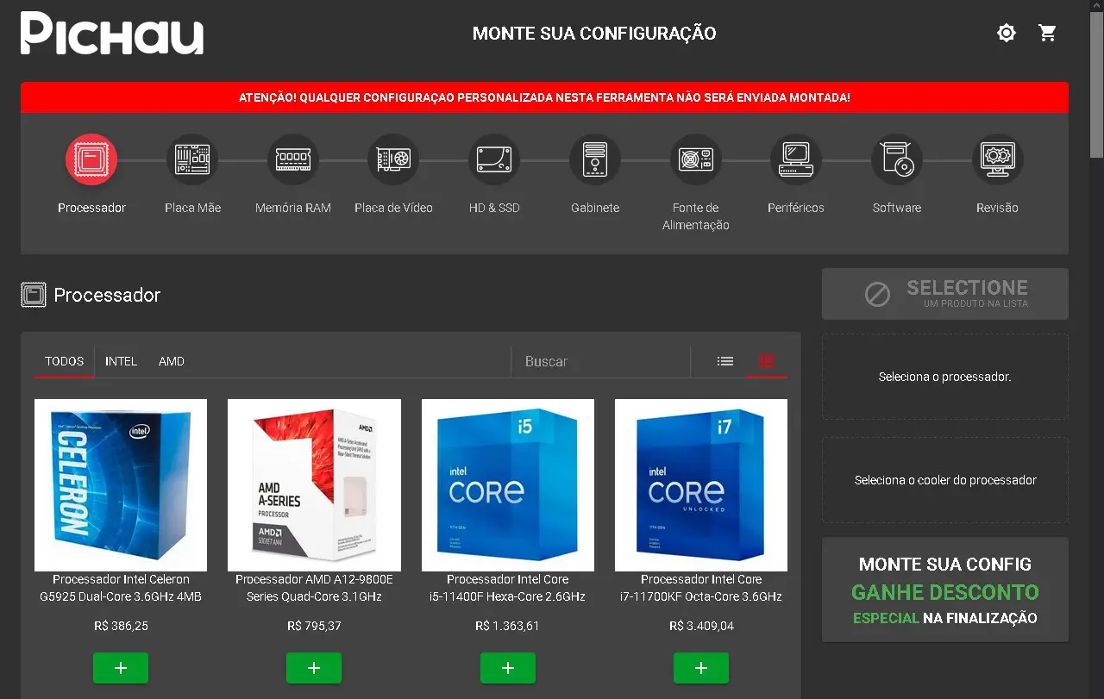Viewport: 1104px width, 699px height.
Task: Click the Memória RAM step label
Action: click(293, 208)
